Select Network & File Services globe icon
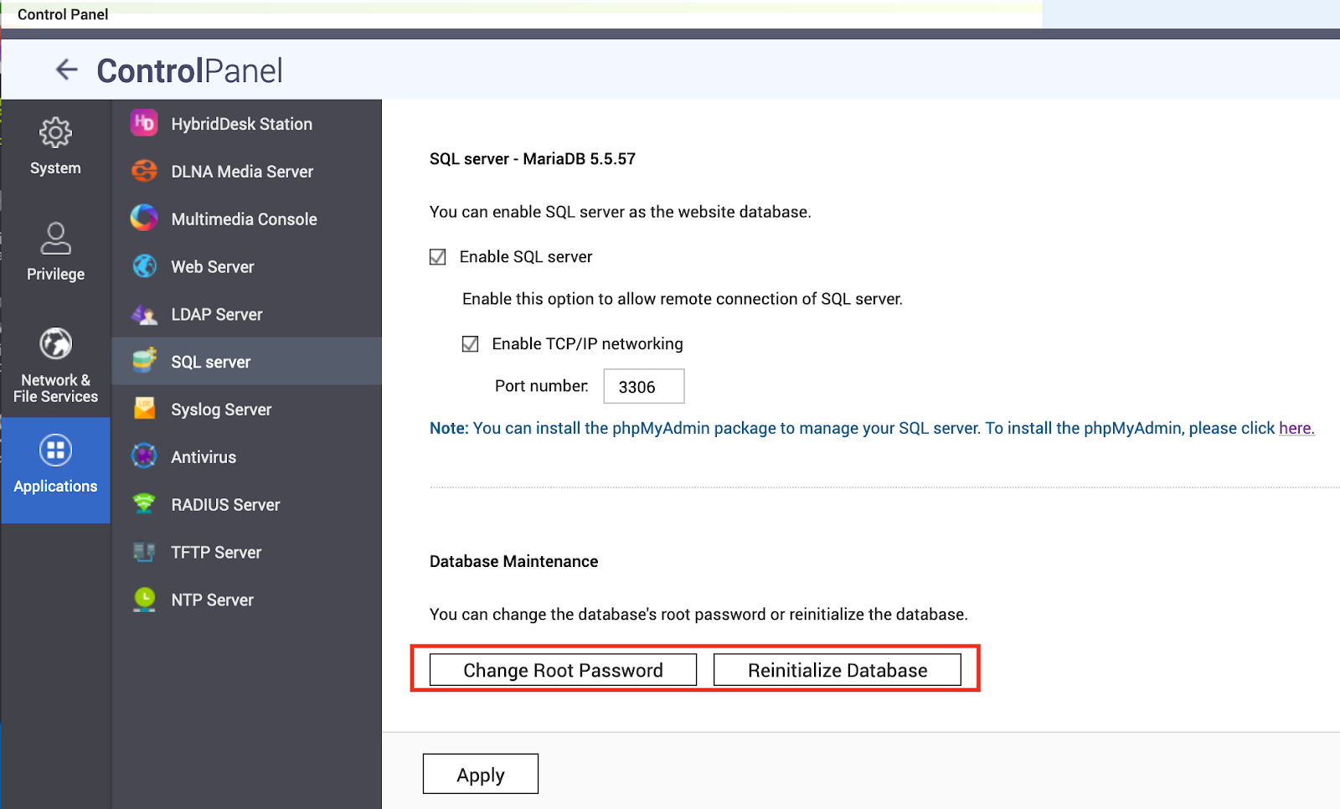 [55, 344]
